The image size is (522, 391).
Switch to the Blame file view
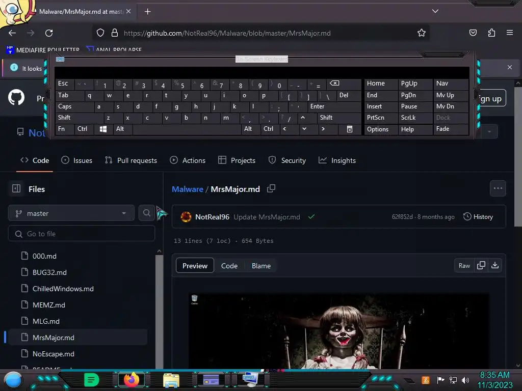pos(261,266)
